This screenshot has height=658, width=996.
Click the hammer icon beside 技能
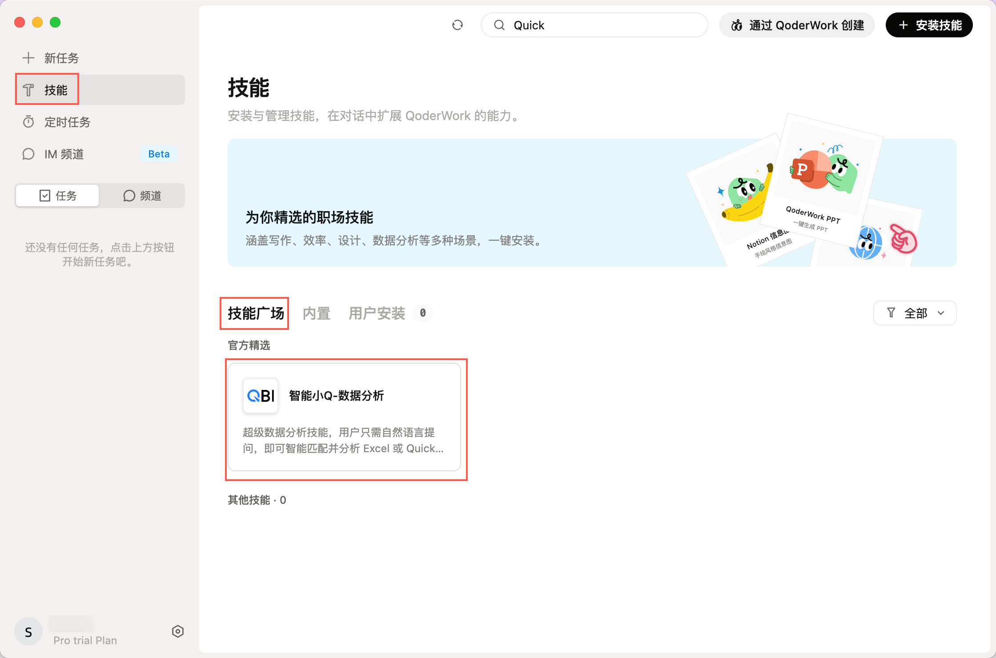click(28, 90)
